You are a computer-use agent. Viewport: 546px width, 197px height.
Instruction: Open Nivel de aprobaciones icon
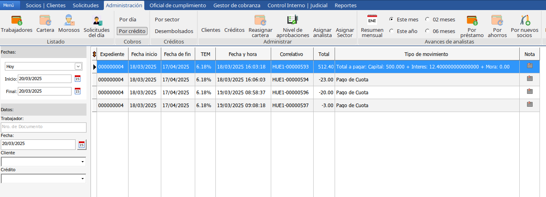[x=292, y=20]
